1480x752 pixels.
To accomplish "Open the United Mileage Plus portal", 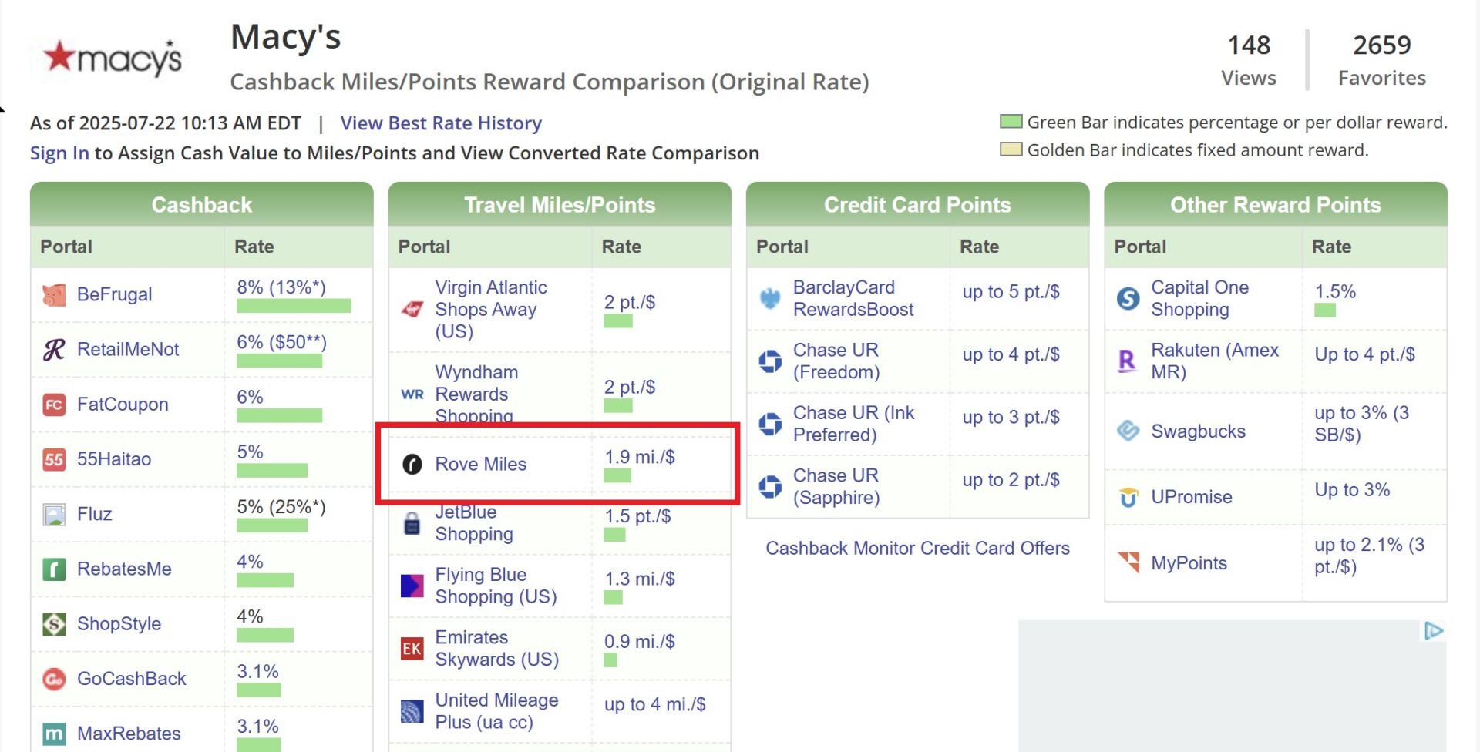I will 496,710.
